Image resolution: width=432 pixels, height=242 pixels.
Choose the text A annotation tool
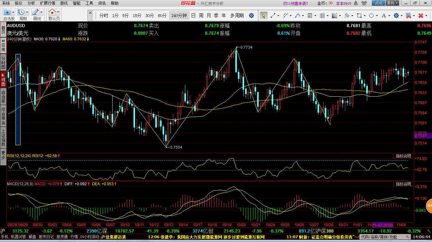(x=384, y=15)
